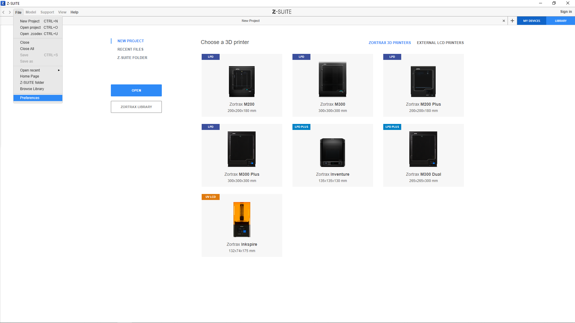Click the LPD badge on M200 Plus card
Screen dimensions: 575x323
click(392, 57)
